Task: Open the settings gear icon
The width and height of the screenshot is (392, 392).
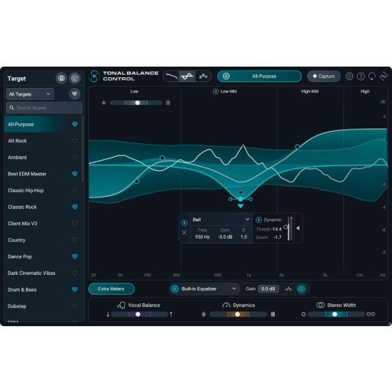Action: point(349,77)
